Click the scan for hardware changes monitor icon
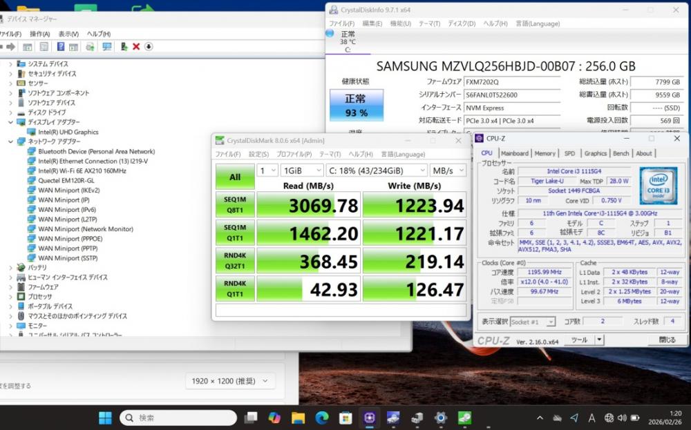691x430 pixels. tap(106, 47)
